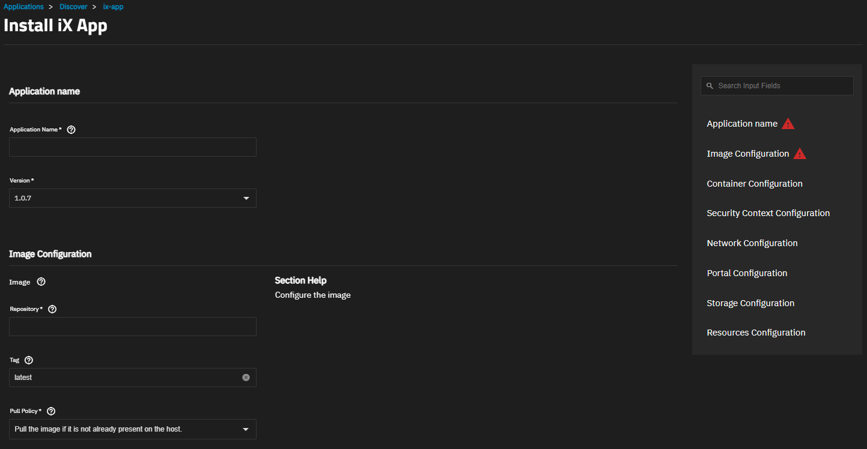The image size is (867, 449).
Task: Click help icon beside Application Name label
Action: point(71,130)
